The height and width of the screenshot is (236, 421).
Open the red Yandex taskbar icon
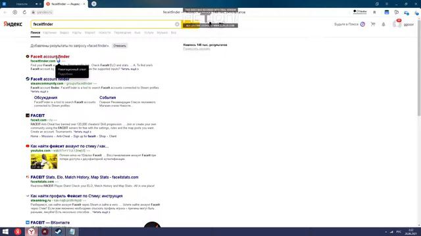(18, 231)
